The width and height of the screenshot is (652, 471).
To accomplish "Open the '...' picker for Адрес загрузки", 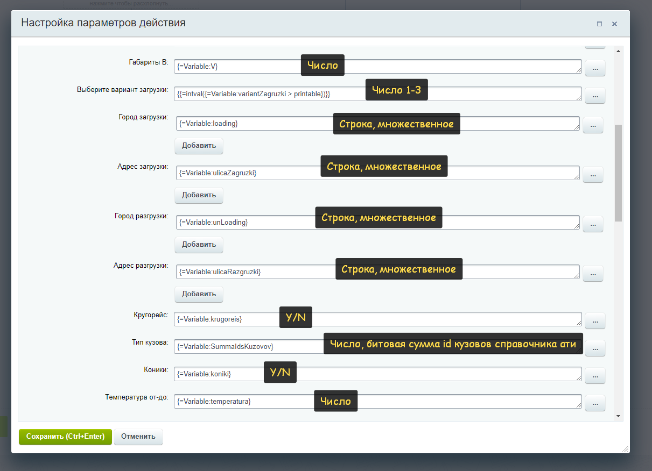I will [593, 175].
